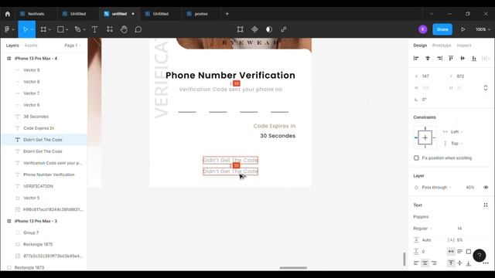The image size is (495, 278).
Task: Select the Text tool
Action: point(94,29)
